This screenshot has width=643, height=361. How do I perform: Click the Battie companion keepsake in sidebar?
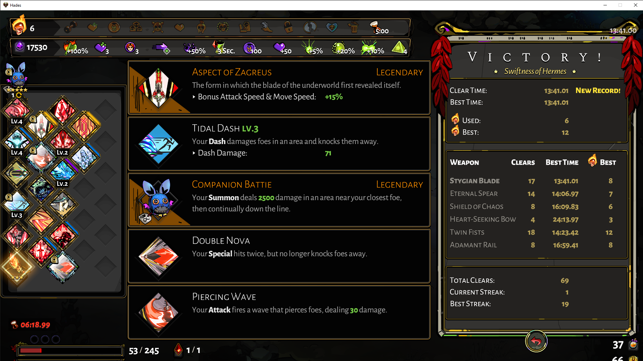tap(17, 75)
